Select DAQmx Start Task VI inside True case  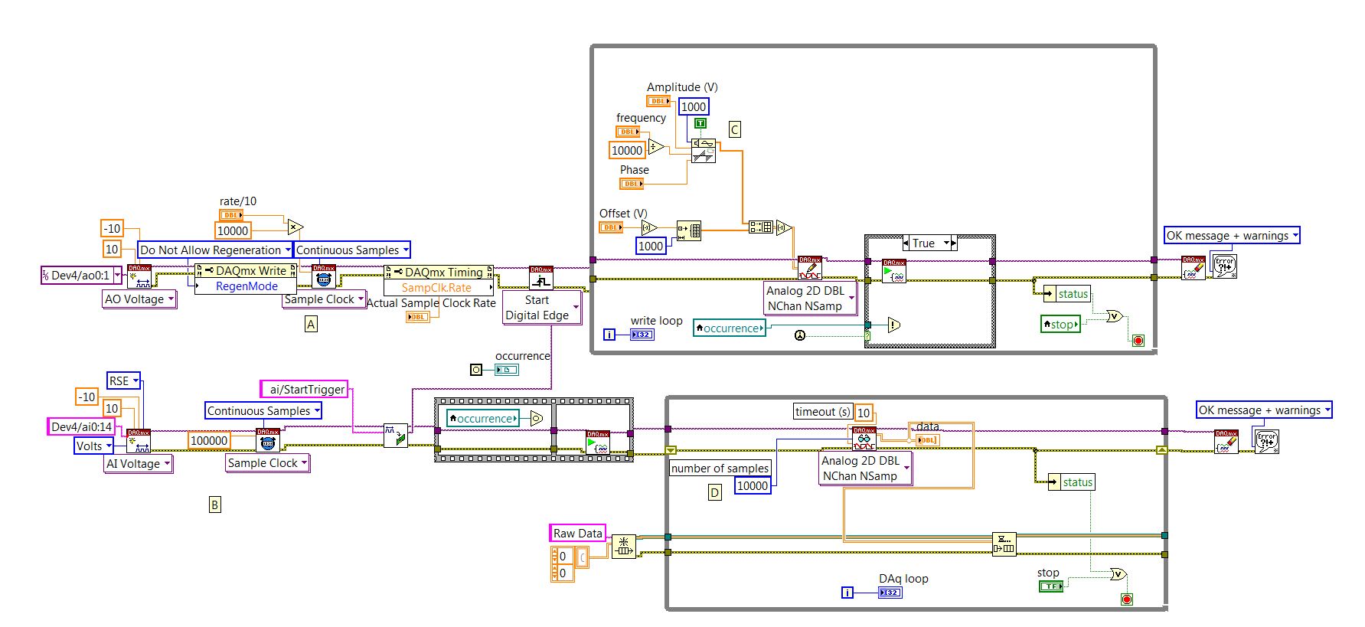pyautogui.click(x=893, y=271)
